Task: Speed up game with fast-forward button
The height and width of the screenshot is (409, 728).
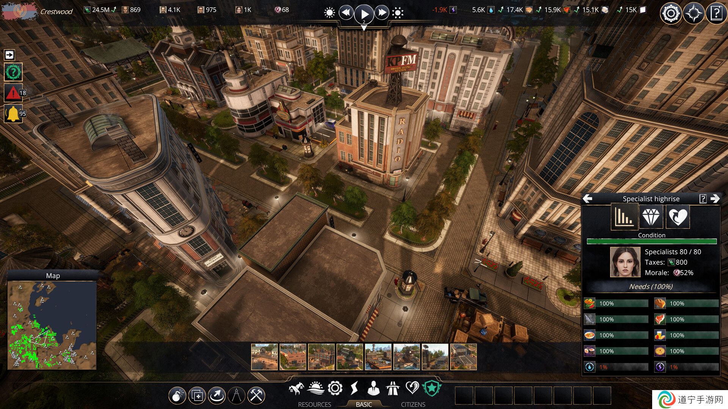Action: 382,13
